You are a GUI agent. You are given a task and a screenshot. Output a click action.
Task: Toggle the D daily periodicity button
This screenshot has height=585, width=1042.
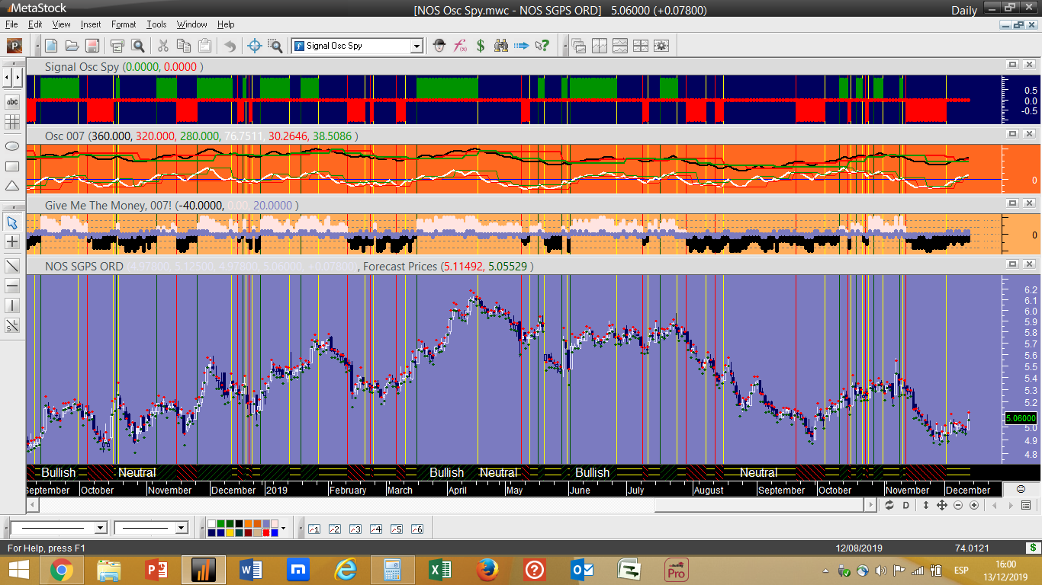pos(906,506)
